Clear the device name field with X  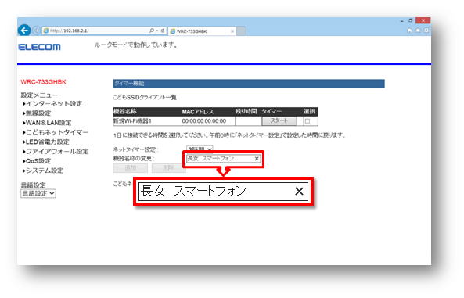click(x=257, y=159)
